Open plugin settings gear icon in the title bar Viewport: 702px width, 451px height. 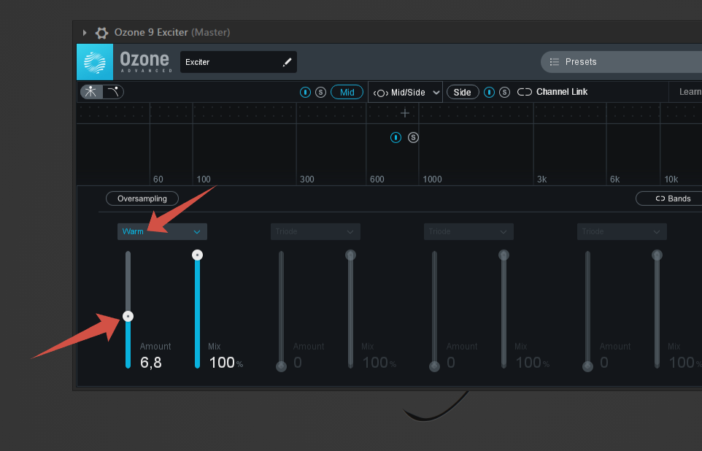click(101, 33)
